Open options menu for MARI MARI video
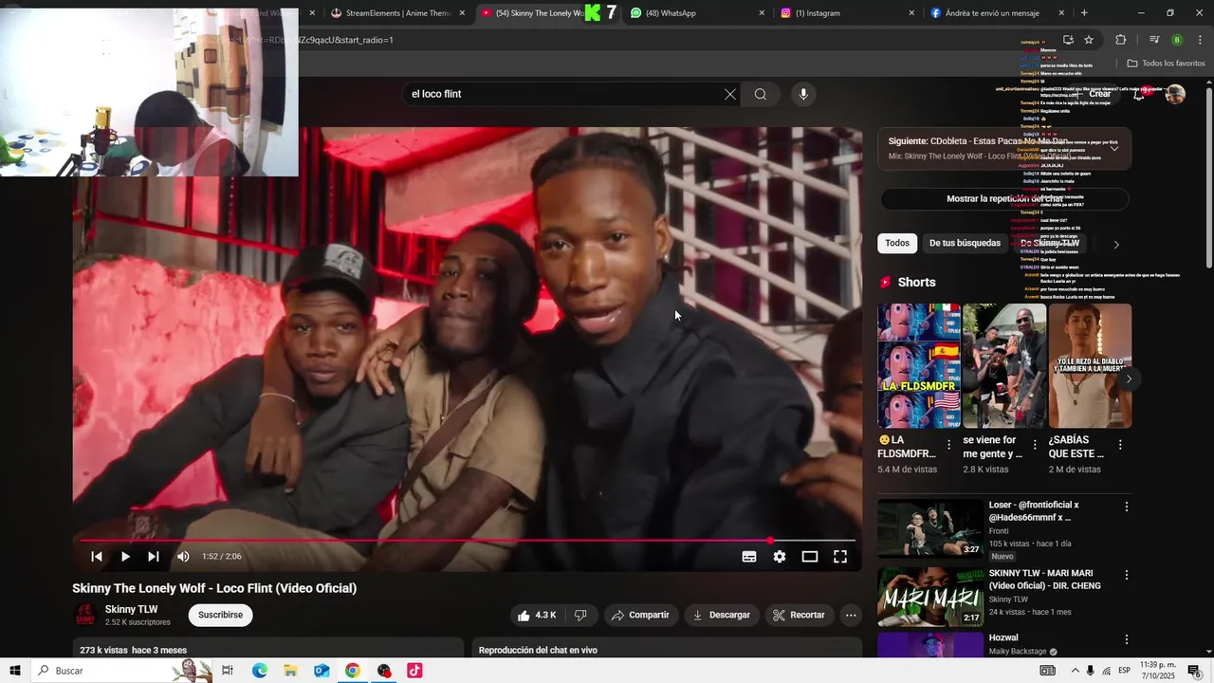The image size is (1214, 683). point(1127,575)
